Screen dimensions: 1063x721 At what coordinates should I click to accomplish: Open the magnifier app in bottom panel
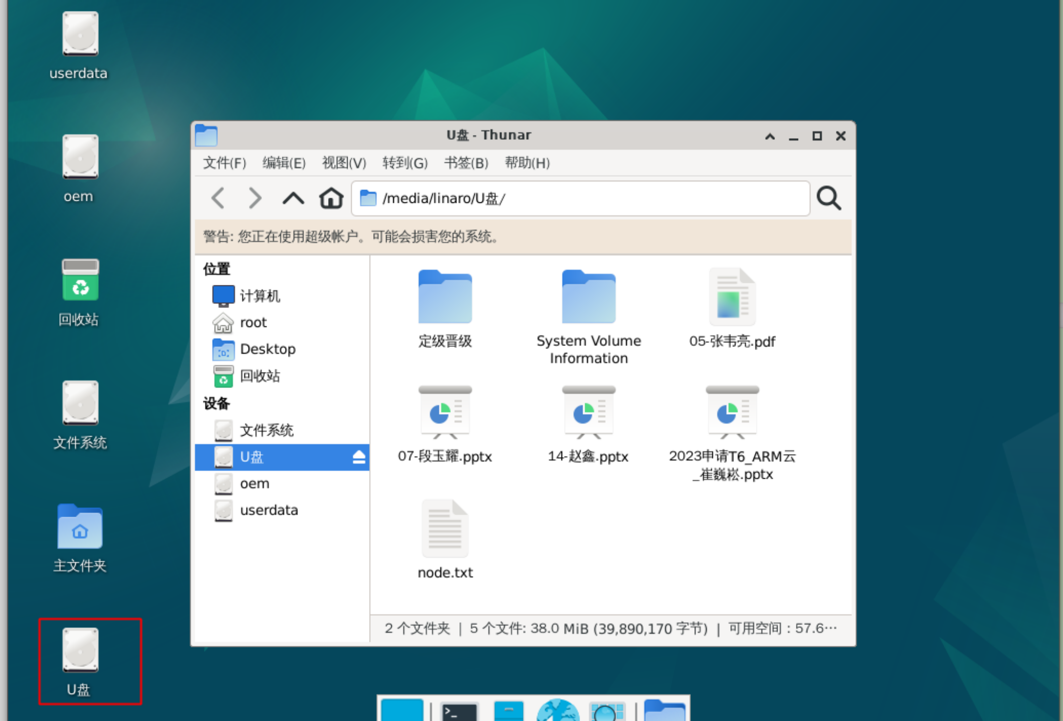[x=607, y=711]
